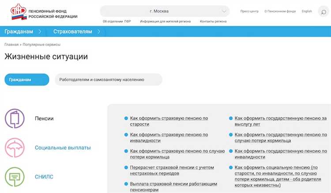Open Как оформить страховую пенсию по инвалидности
This screenshot has height=193, width=331.
[x=169, y=138]
